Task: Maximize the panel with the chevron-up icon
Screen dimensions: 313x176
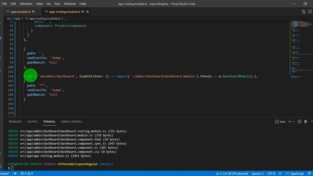Action: tap(312, 122)
